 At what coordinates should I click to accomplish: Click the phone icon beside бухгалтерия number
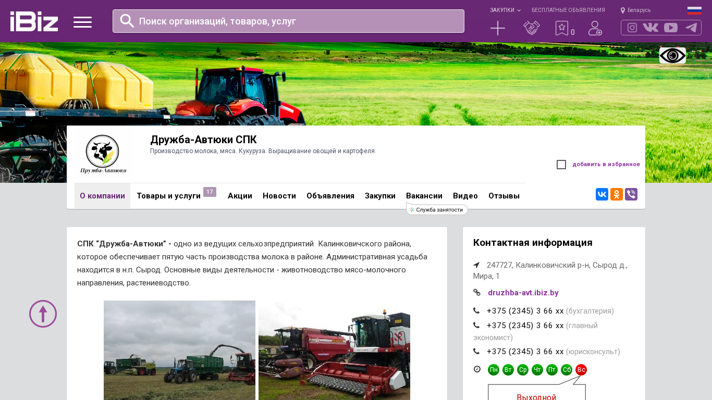point(476,311)
